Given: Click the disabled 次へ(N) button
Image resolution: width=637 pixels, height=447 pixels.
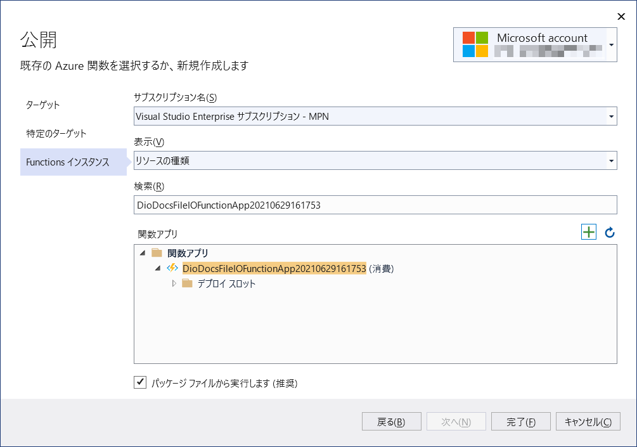Looking at the screenshot, I should pos(456,422).
